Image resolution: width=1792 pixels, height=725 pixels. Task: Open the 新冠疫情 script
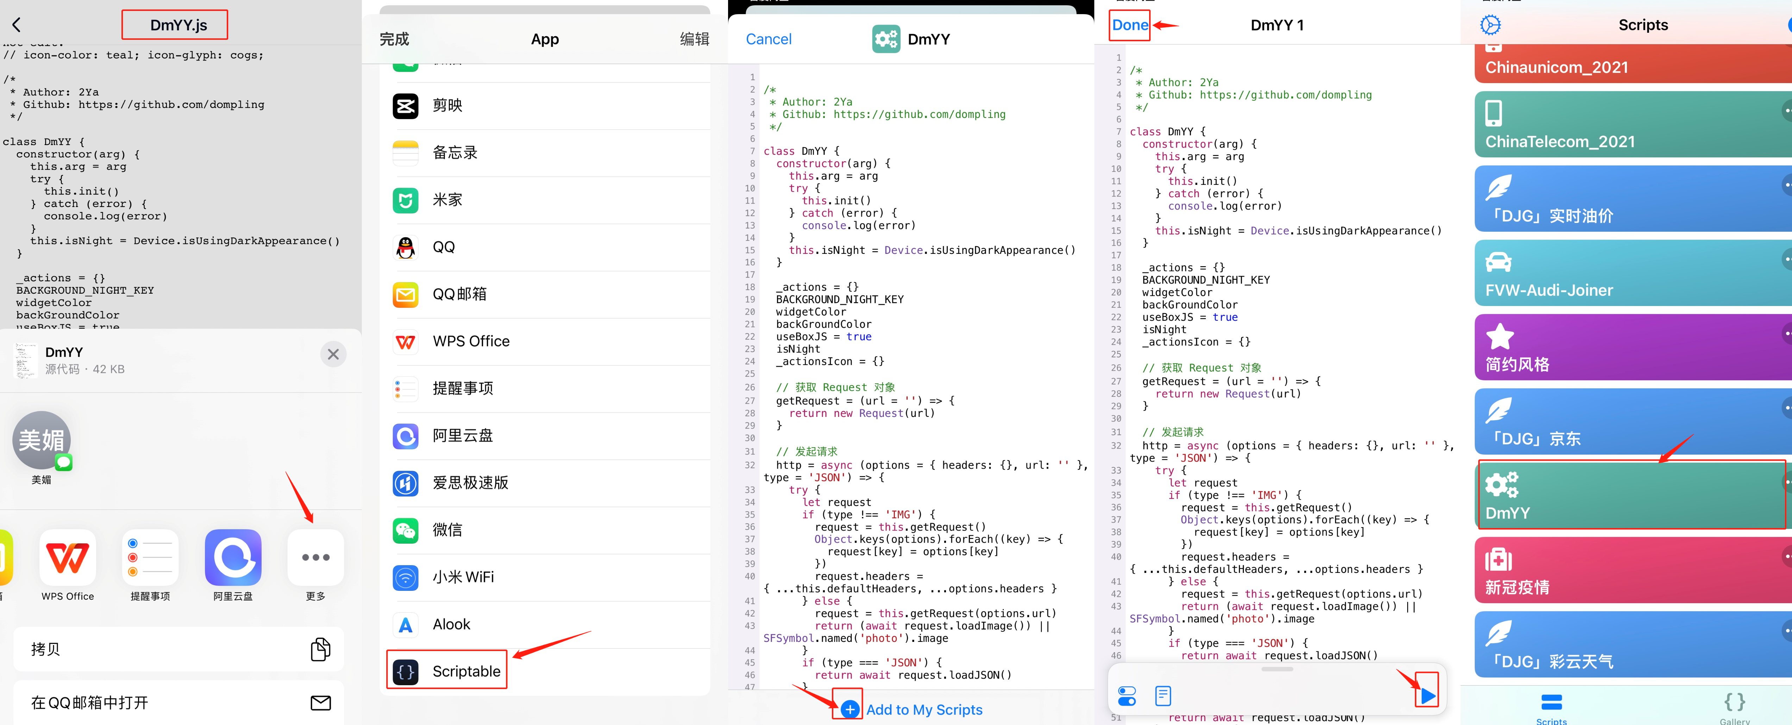pyautogui.click(x=1633, y=570)
